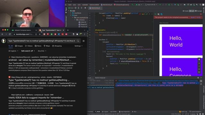Close the Jetpack Compose basics tab

(36, 30)
